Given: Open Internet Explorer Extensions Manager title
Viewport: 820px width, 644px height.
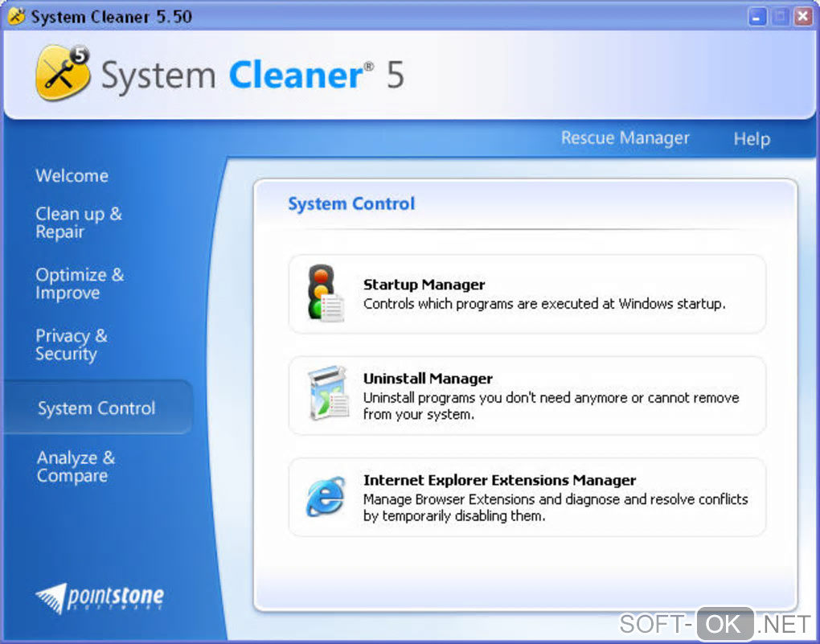Looking at the screenshot, I should coord(500,480).
